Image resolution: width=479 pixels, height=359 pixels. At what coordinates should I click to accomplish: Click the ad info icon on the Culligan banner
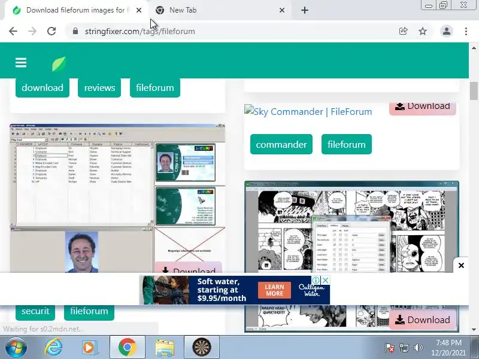316,280
